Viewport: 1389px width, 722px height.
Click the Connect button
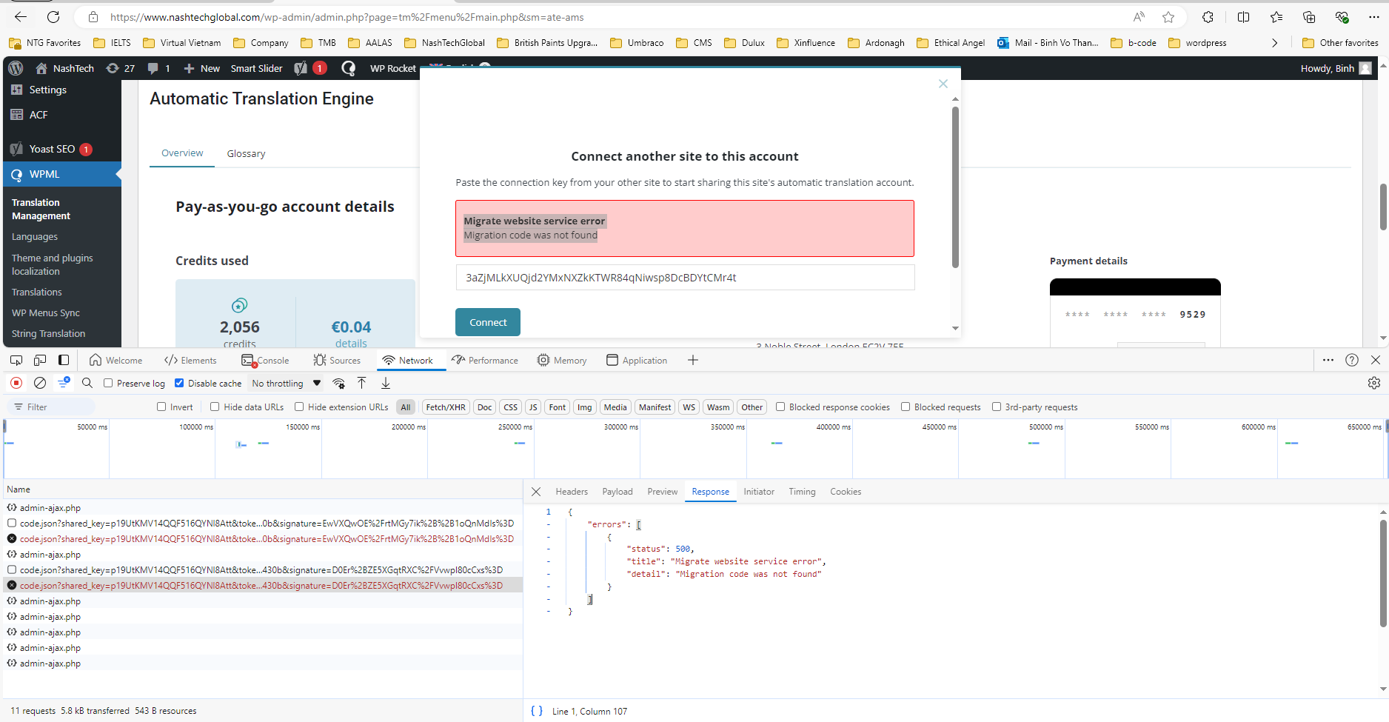coord(488,322)
